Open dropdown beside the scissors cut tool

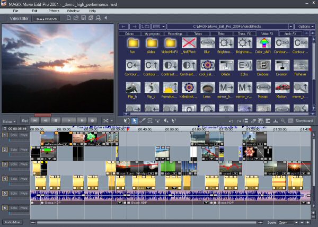112,121
